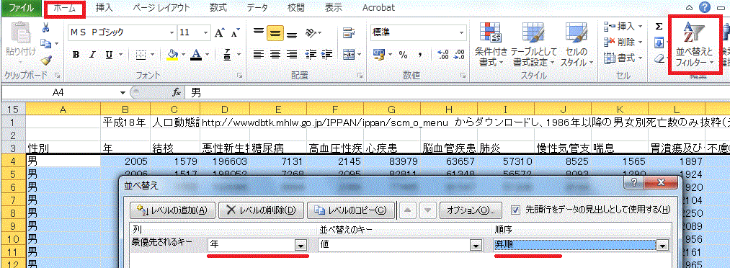
Task: Apply the yellow fill color bucket
Action: tap(173, 55)
